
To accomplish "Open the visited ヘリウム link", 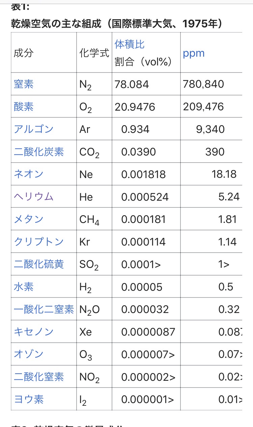I will [34, 197].
